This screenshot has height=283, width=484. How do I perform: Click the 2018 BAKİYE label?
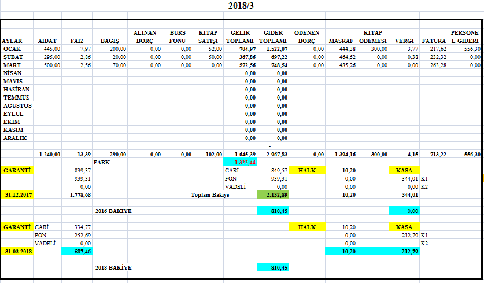(x=113, y=267)
